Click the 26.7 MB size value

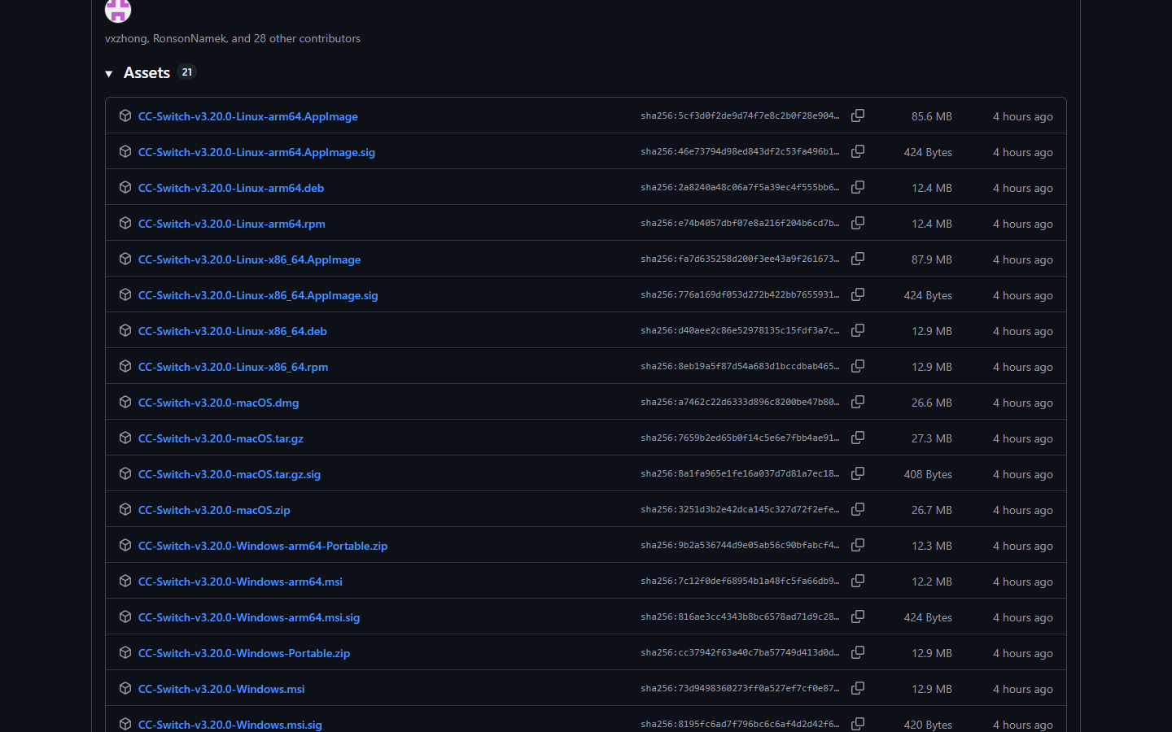coord(932,510)
